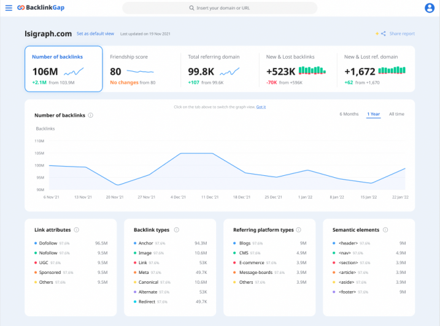
Task: Click the Image backlink type row
Action: [x=171, y=253]
